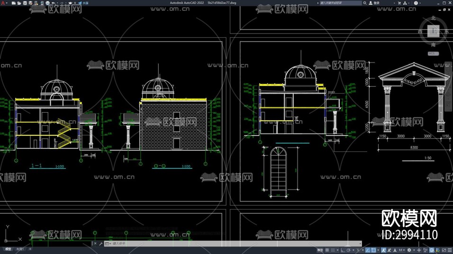Click the status bar Model space (模型) button
Screen dimensions: 453x254
tap(320, 250)
